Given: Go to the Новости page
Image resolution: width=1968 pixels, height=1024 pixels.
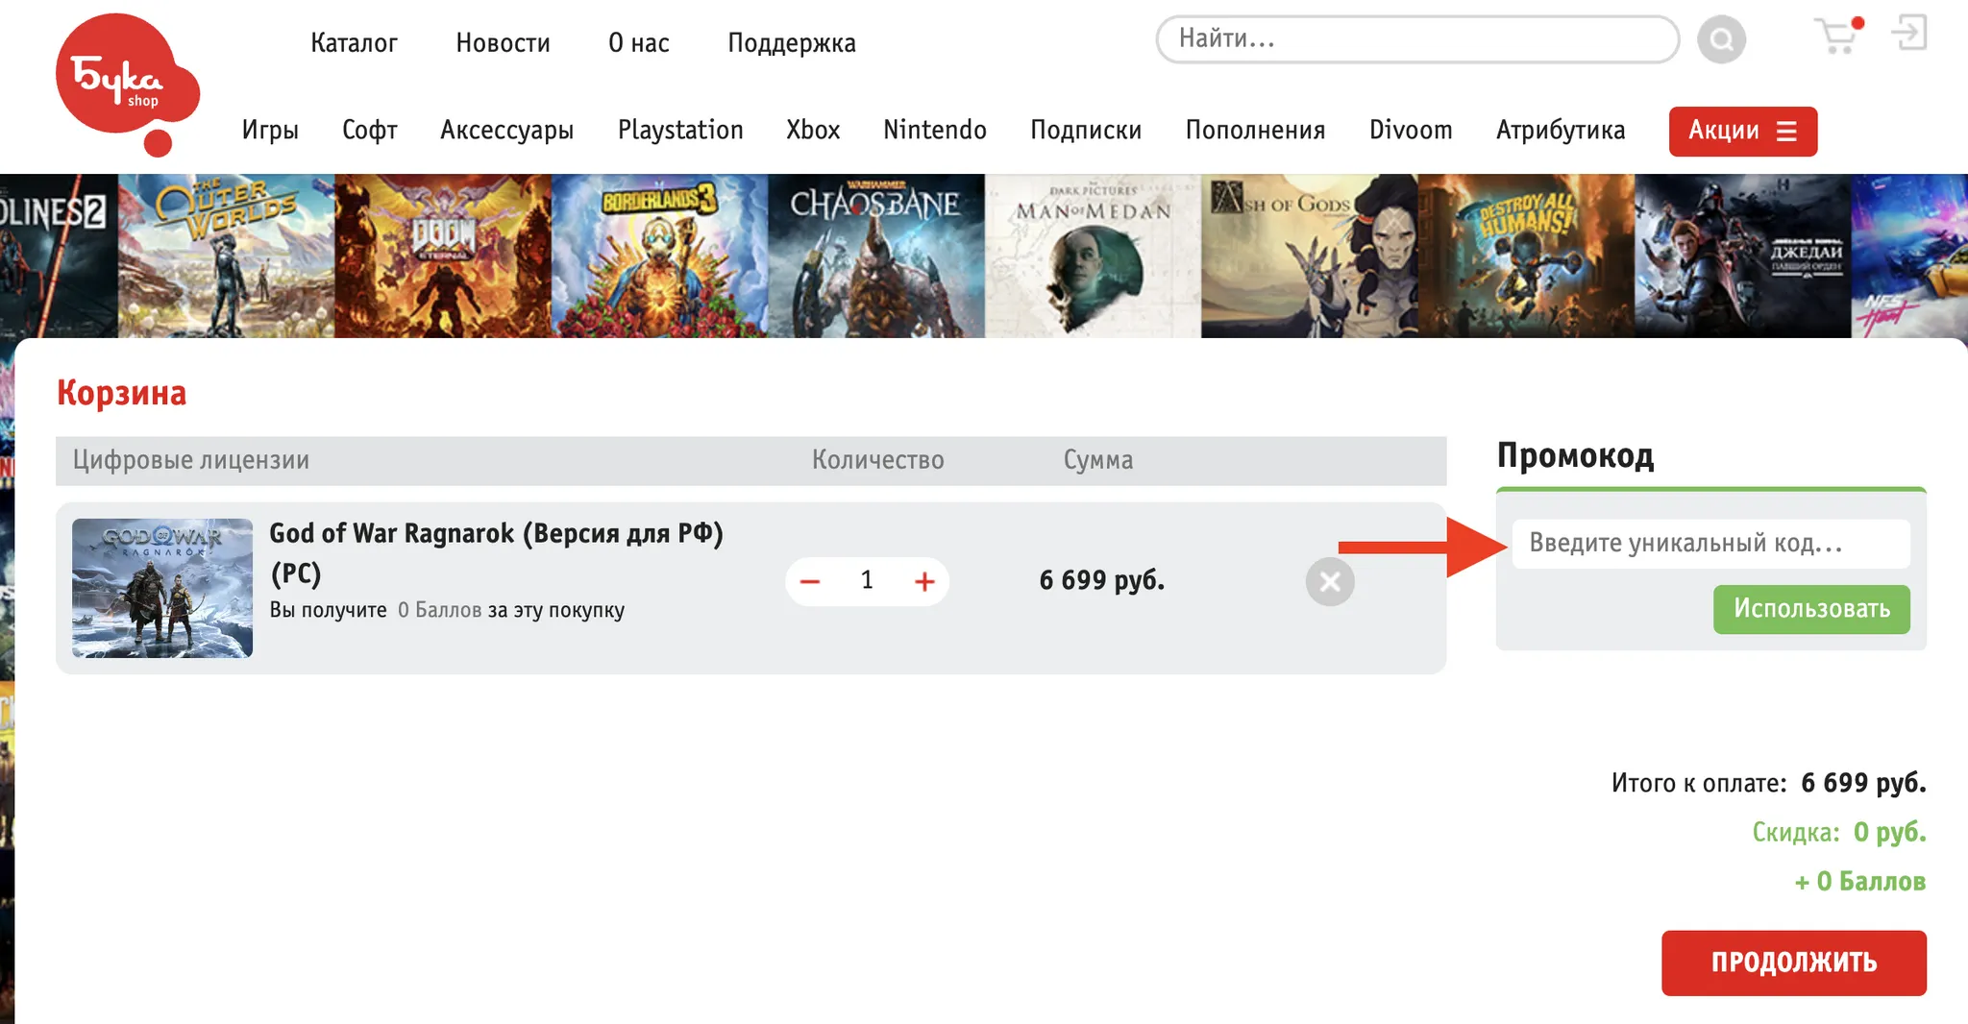Looking at the screenshot, I should click(503, 43).
